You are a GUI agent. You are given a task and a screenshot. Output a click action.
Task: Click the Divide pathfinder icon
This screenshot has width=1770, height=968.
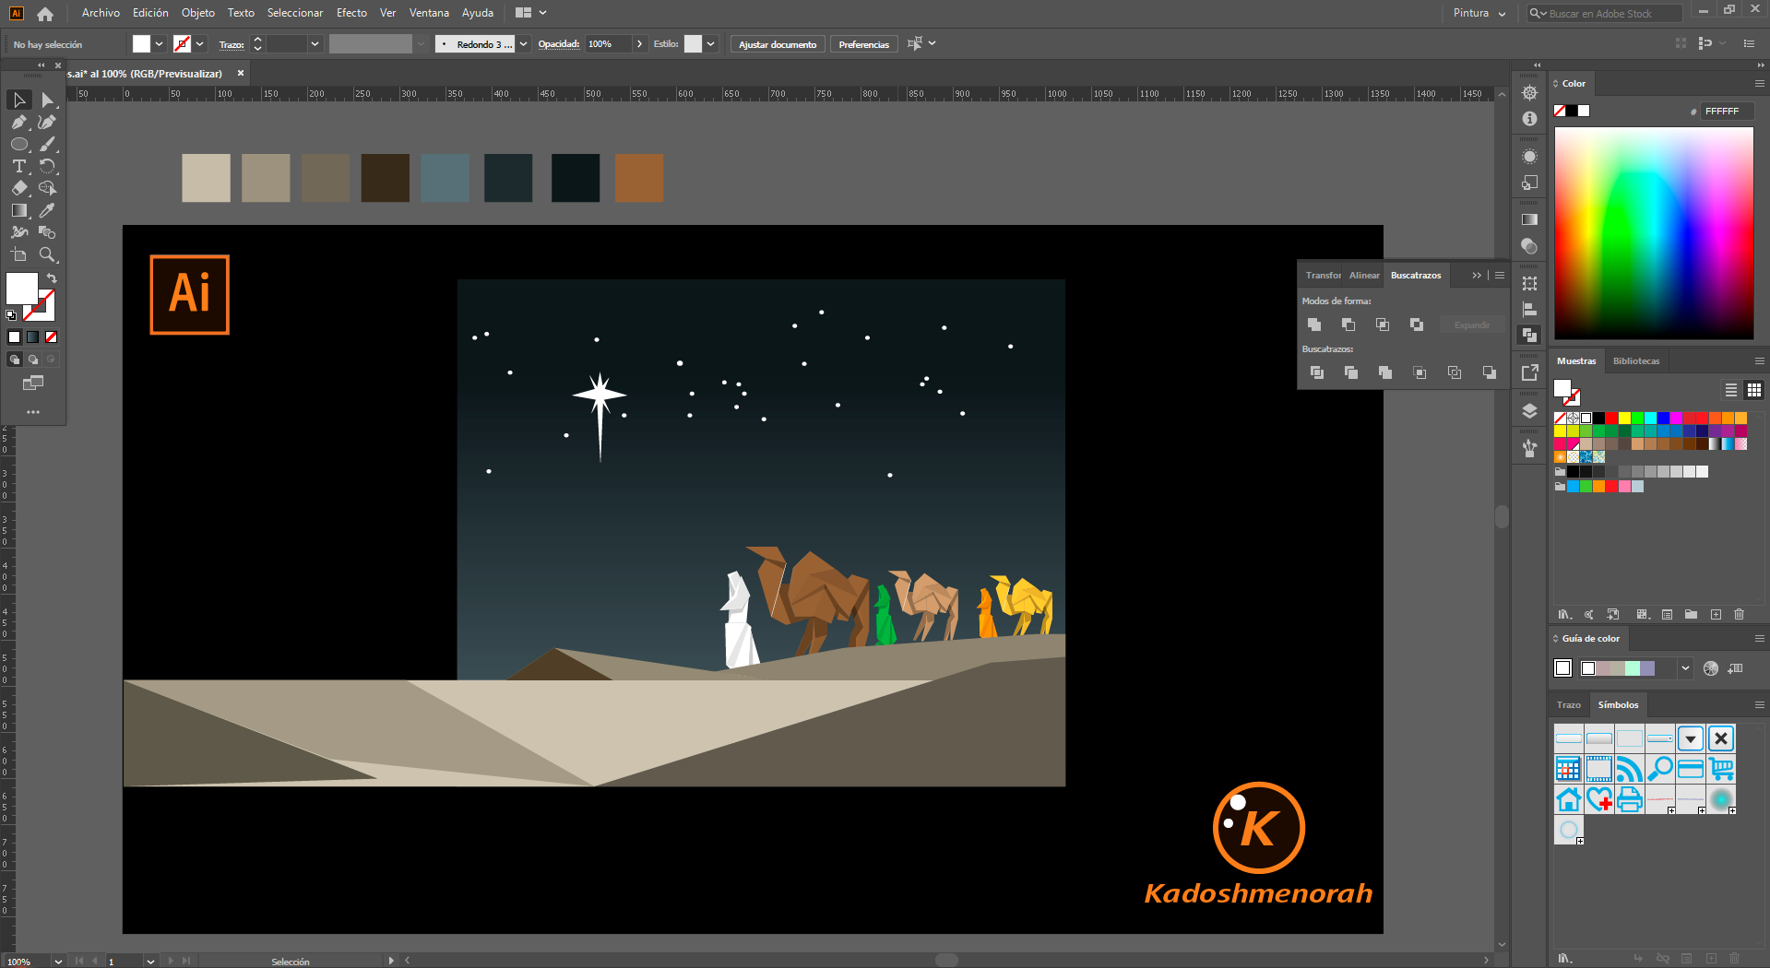1317,372
